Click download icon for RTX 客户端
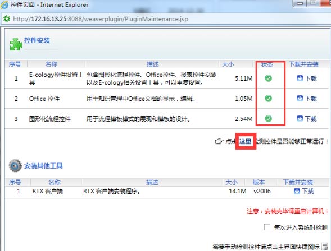This screenshot has width=331, height=251. coord(297,191)
